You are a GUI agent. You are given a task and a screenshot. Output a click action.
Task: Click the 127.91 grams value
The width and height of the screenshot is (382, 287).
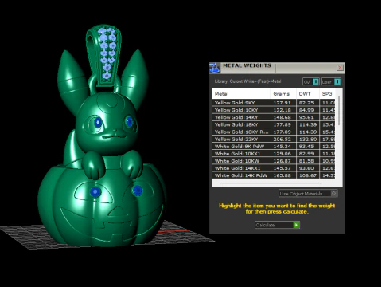click(x=282, y=103)
